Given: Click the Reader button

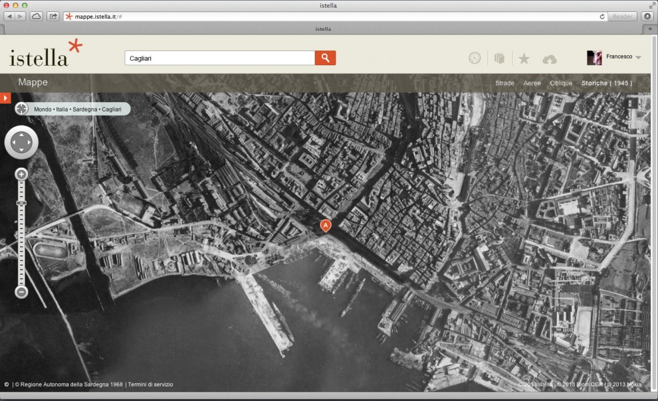Looking at the screenshot, I should (x=622, y=17).
